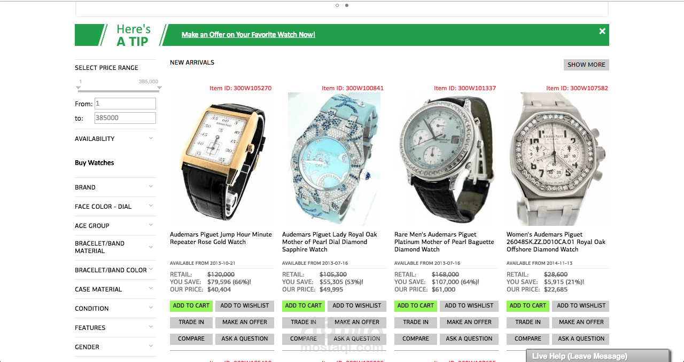Select the first carousel pagination dot
684x362 pixels.
tap(337, 5)
